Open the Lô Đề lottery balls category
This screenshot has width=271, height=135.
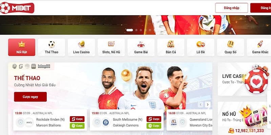(x=201, y=47)
